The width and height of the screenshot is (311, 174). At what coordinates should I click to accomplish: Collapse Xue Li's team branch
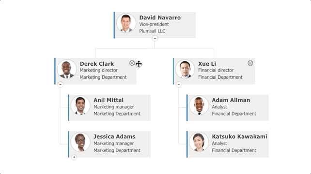pyautogui.click(x=179, y=84)
